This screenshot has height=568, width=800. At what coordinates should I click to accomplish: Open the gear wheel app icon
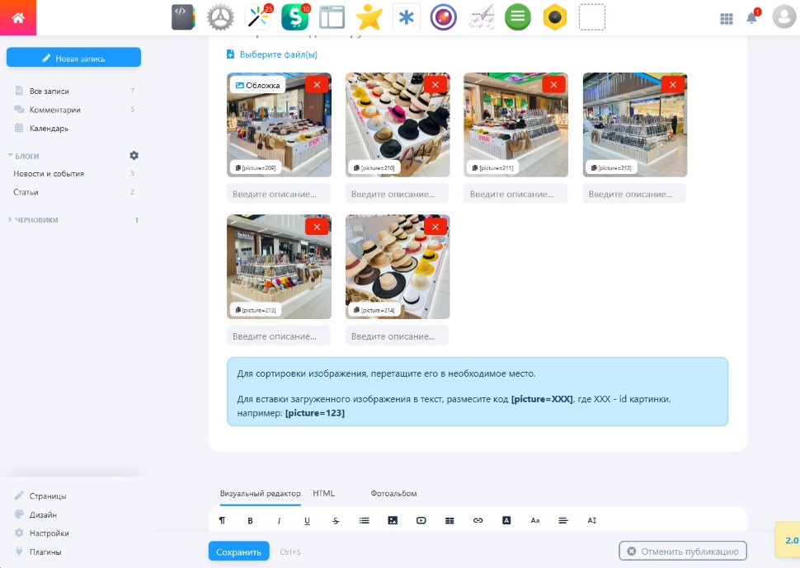220,17
